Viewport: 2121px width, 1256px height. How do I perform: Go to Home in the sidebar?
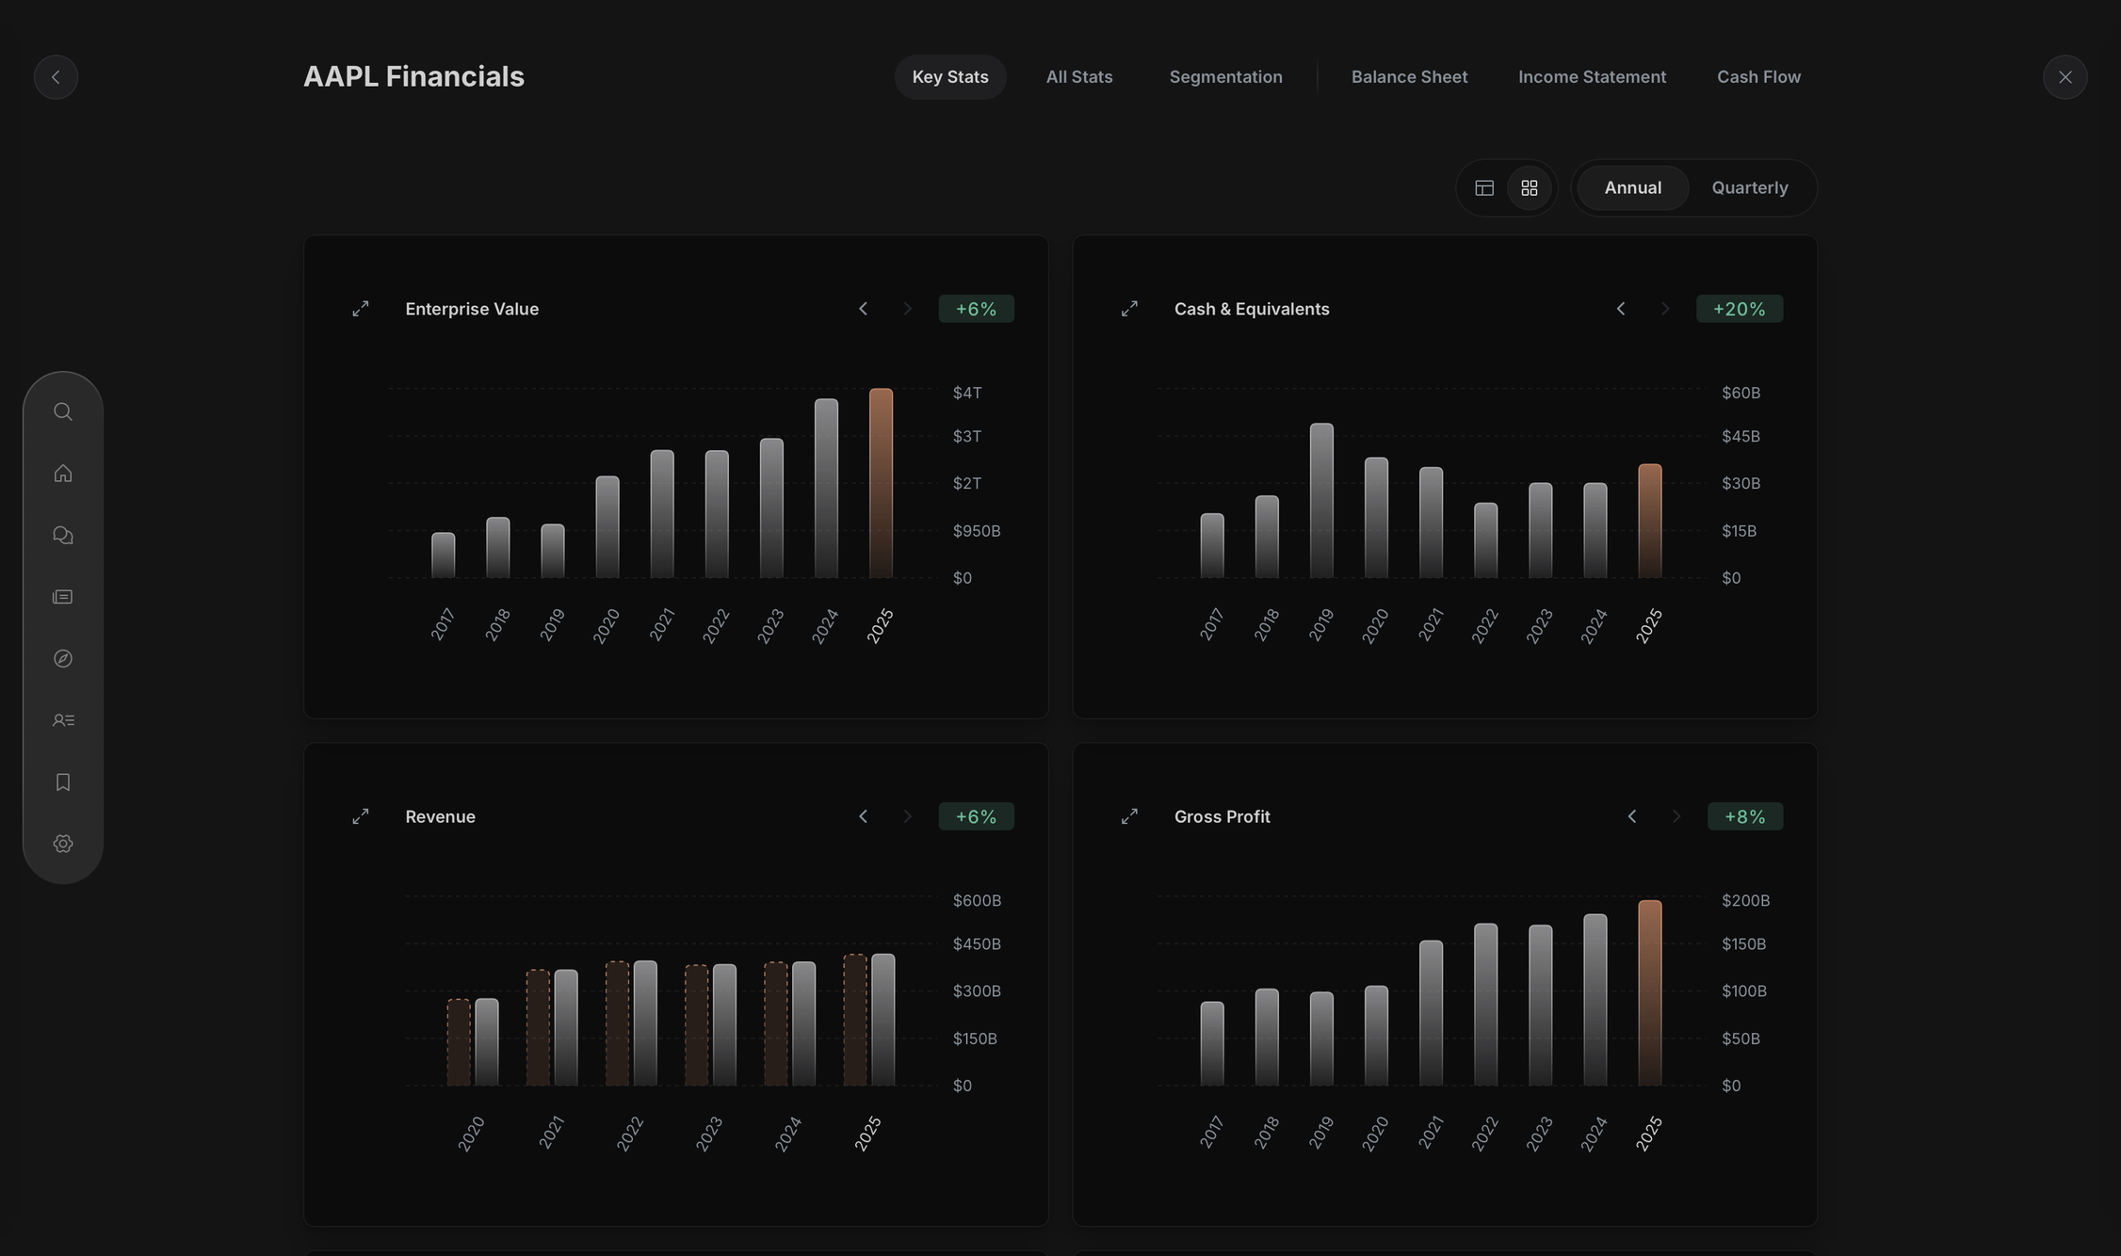click(63, 474)
